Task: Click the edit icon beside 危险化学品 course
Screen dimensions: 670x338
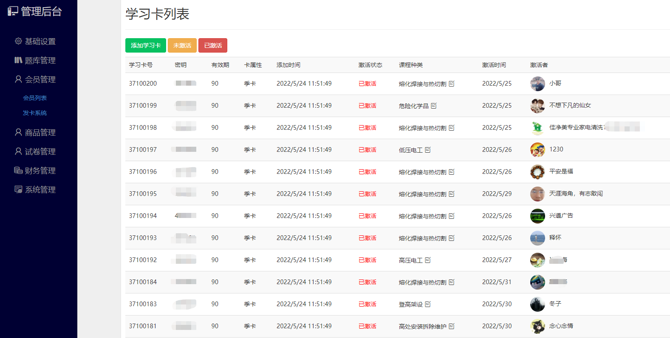Action: (x=433, y=106)
